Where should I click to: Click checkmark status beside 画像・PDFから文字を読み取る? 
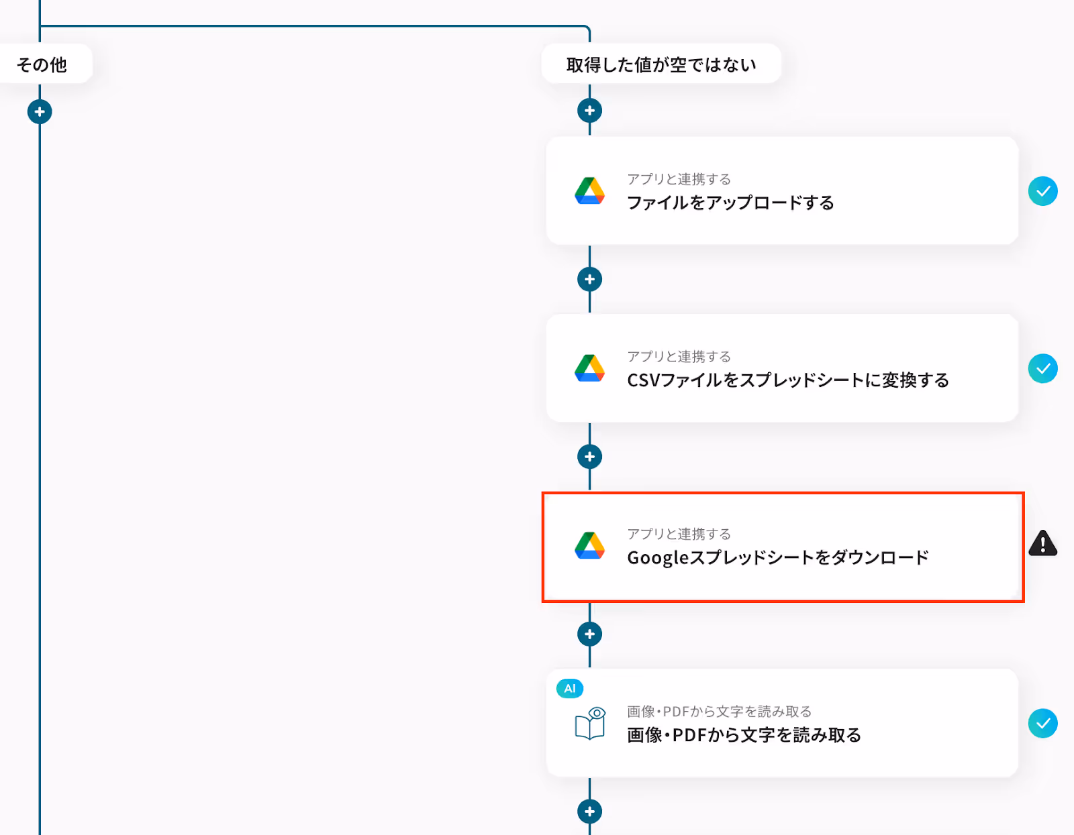(x=1042, y=723)
